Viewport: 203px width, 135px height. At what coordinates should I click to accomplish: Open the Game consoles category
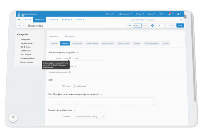pos(27,62)
